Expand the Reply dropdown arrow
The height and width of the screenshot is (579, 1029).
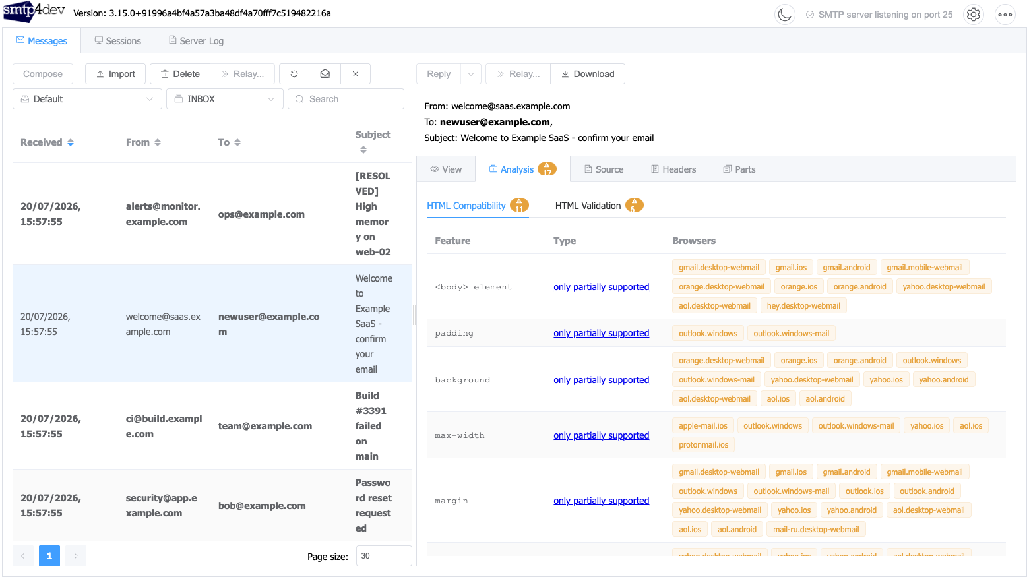click(x=471, y=74)
